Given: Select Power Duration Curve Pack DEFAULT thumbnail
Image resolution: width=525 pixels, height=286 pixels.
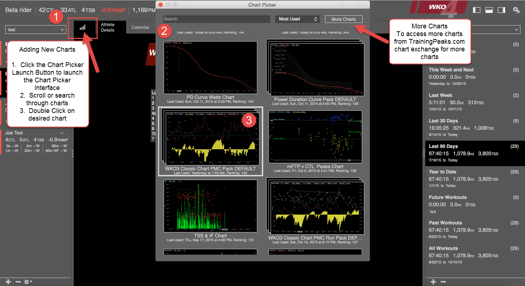Looking at the screenshot, I should 315,67.
